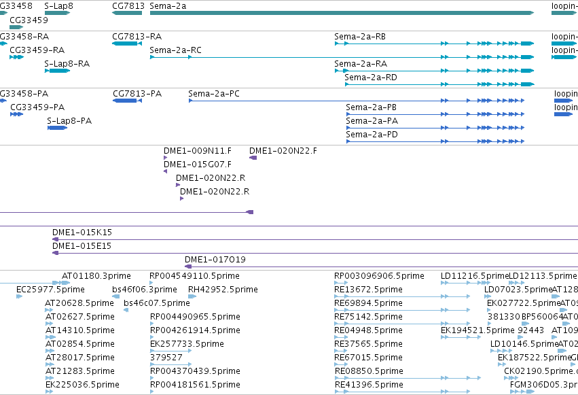Image resolution: width=578 pixels, height=395 pixels.
Task: Select EST AT14310.5prime
Action: (50, 337)
